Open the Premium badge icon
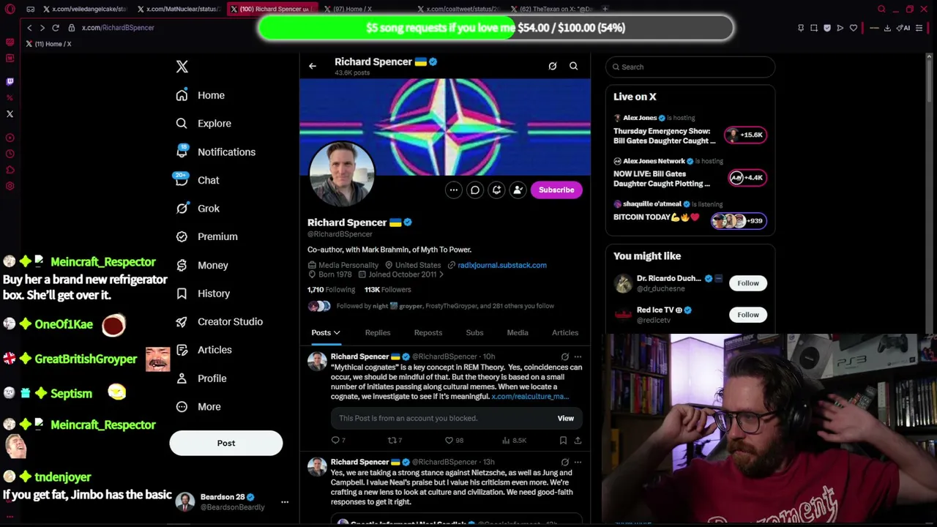Image resolution: width=937 pixels, height=527 pixels. (x=182, y=236)
